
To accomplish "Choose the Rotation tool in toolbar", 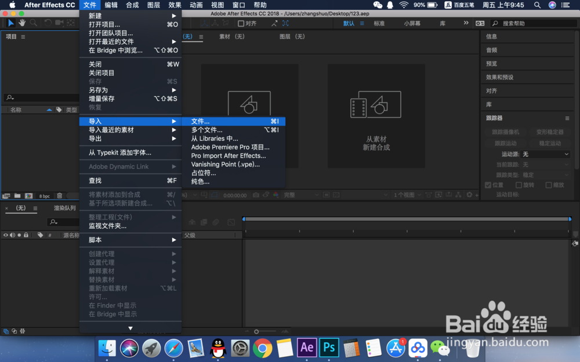I will [48, 23].
